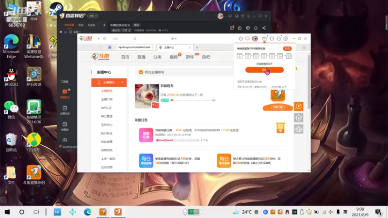Viewport: 388px width, 218px height.
Task: Open QQ音乐 desktop icon
Action: pyautogui.click(x=34, y=142)
